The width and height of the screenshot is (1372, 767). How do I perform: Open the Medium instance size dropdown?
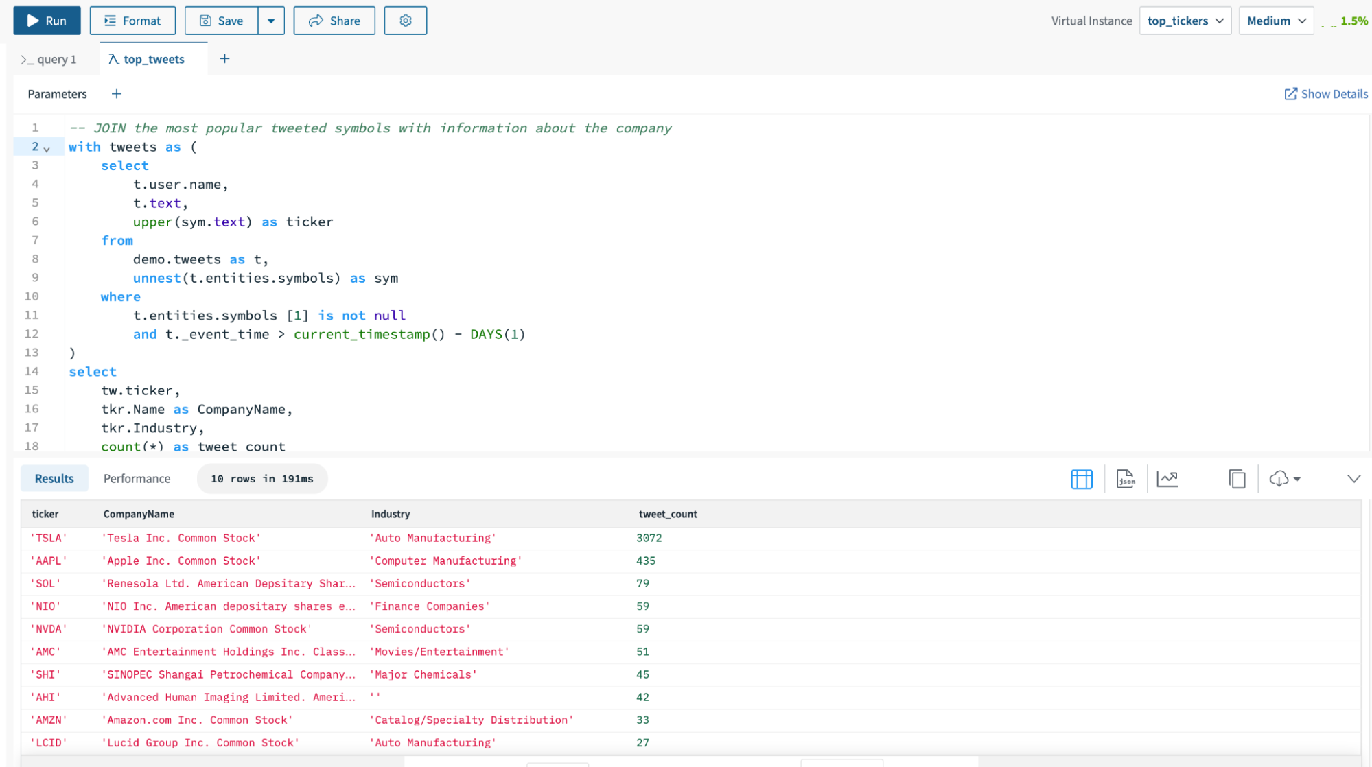coord(1275,21)
